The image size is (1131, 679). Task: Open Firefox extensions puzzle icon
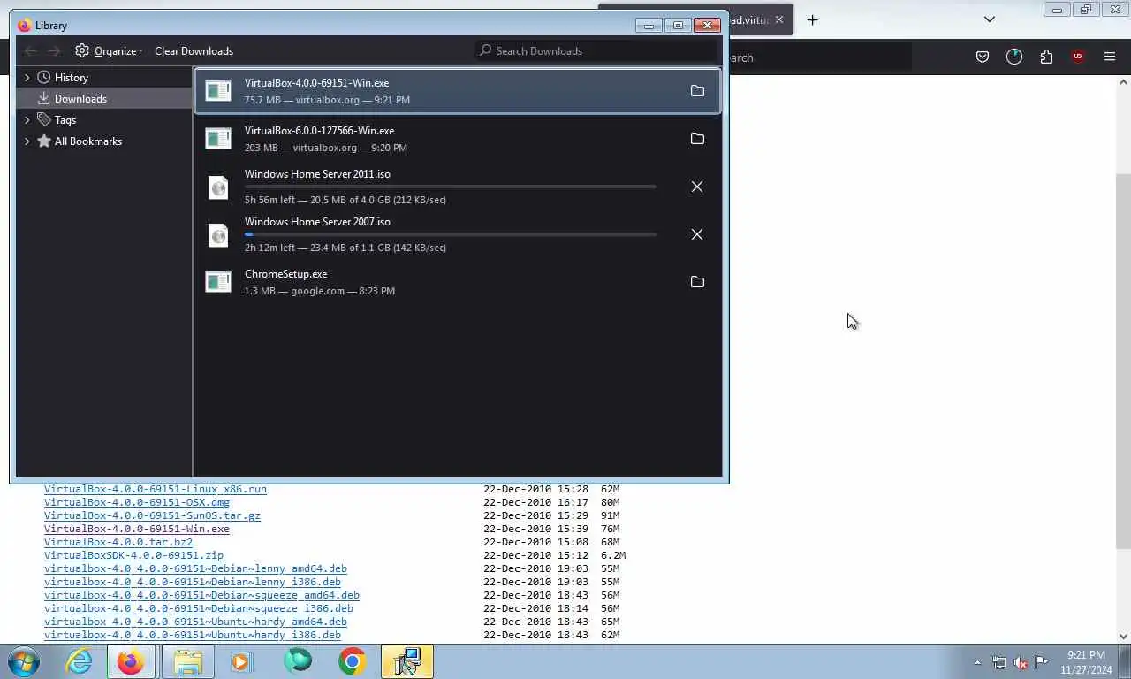(x=1046, y=57)
